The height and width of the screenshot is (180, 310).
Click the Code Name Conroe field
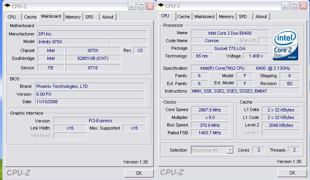(x=212, y=41)
